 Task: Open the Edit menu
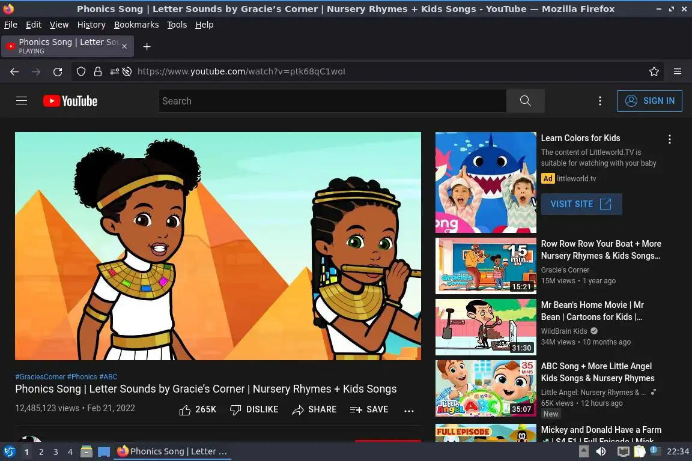click(x=34, y=25)
